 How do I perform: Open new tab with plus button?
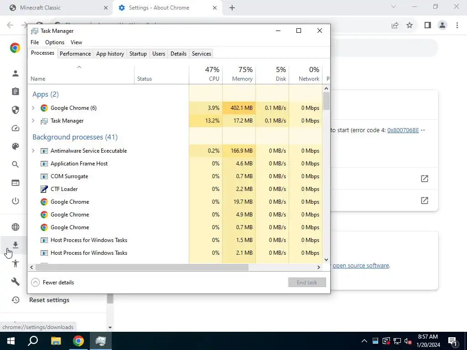(x=232, y=8)
